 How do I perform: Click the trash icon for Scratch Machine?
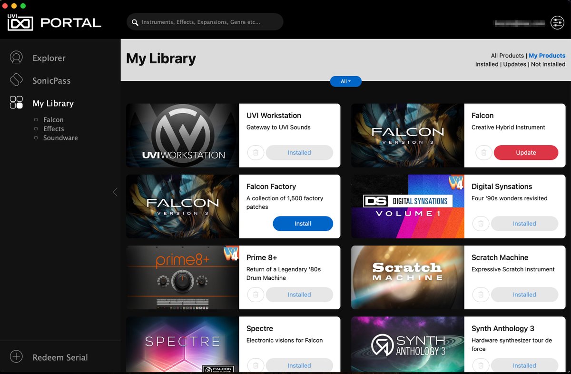pyautogui.click(x=481, y=295)
